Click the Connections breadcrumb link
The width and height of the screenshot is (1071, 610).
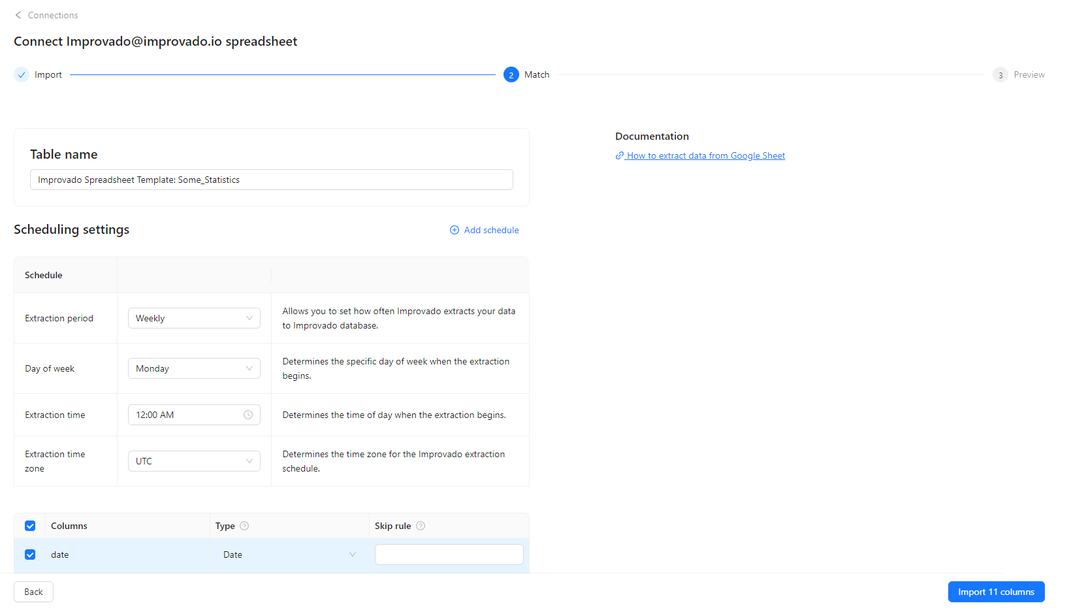tap(53, 15)
